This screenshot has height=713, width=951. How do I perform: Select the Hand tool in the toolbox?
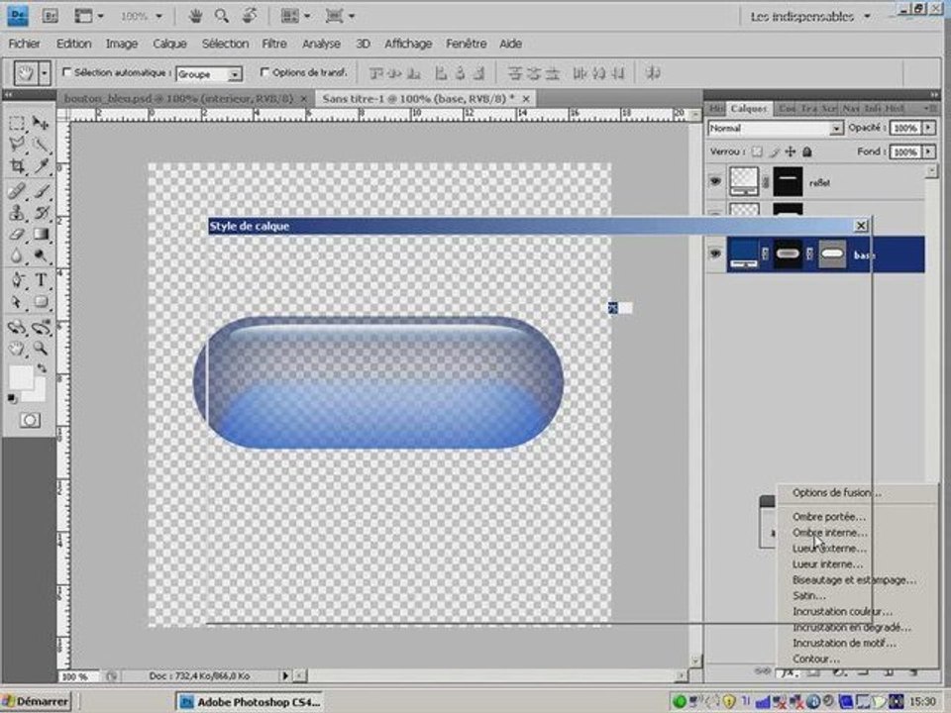[17, 349]
